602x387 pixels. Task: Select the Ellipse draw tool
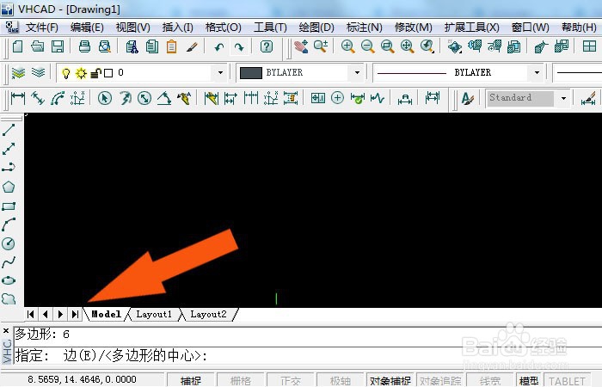click(x=9, y=280)
